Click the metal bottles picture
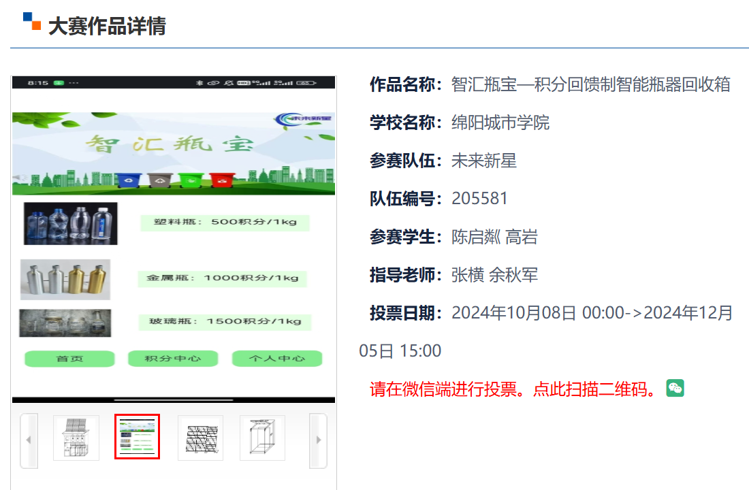 [65, 279]
